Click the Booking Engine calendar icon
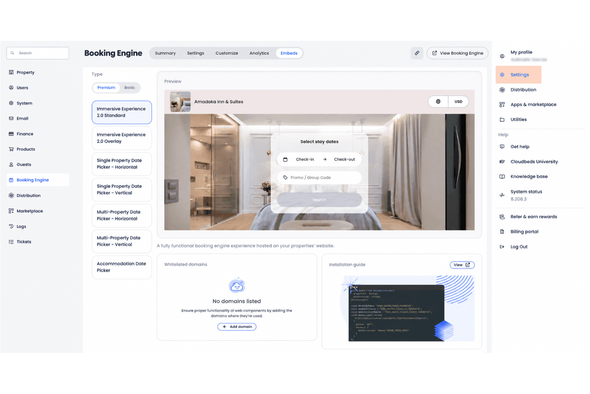 [x=11, y=180]
